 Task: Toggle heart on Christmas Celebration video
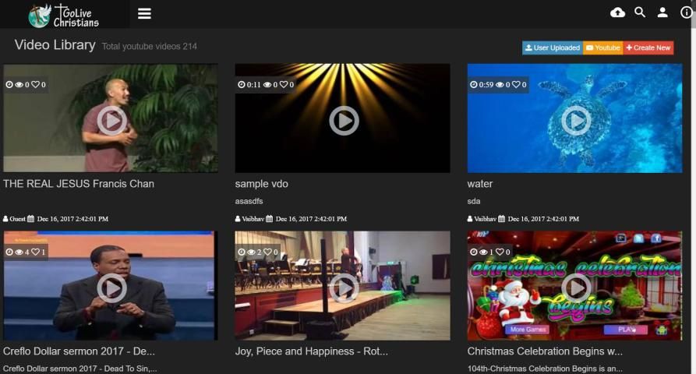(500, 252)
